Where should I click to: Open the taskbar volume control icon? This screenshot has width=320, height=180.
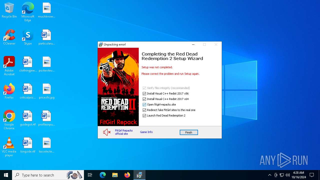coord(288,175)
